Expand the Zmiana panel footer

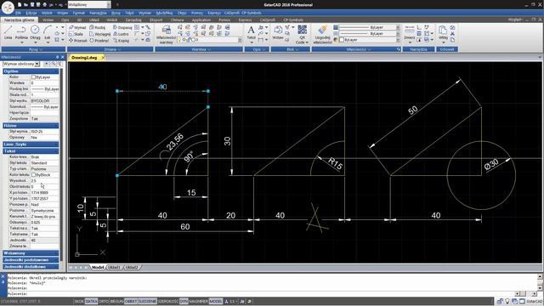(110, 49)
